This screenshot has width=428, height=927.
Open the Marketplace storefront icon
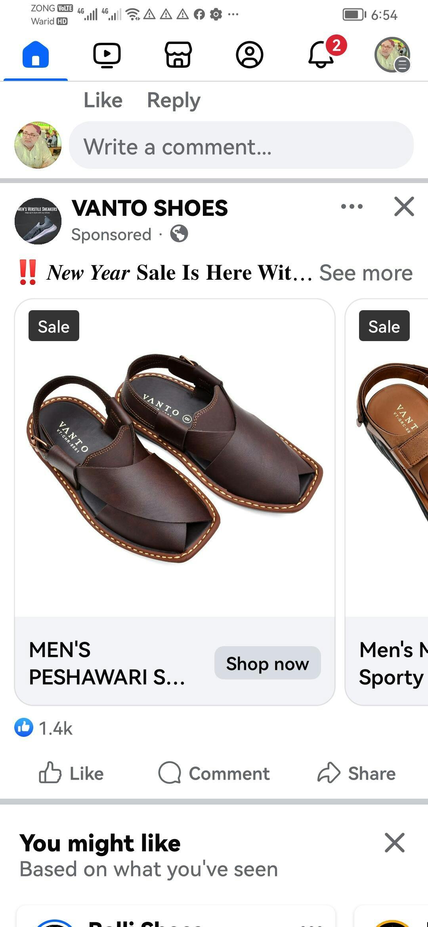[x=178, y=55]
